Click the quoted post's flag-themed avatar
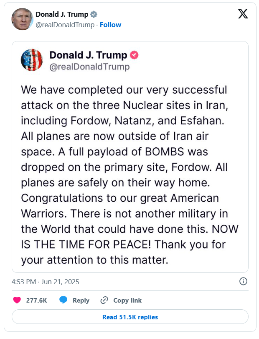 coord(31,59)
